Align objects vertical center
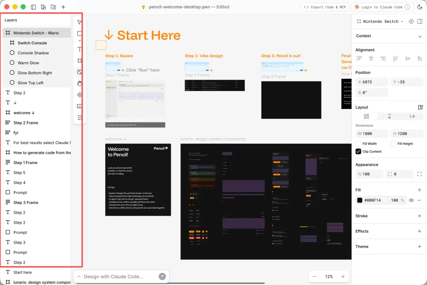Image resolution: width=427 pixels, height=285 pixels. [408, 58]
